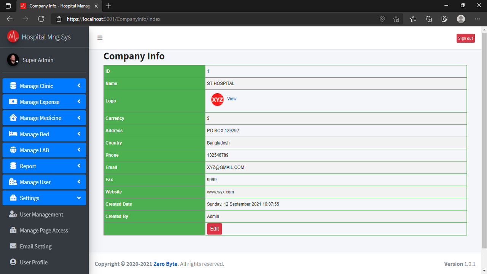Open Manage LAB via its globe icon
This screenshot has height=274, width=487.
tap(13, 150)
